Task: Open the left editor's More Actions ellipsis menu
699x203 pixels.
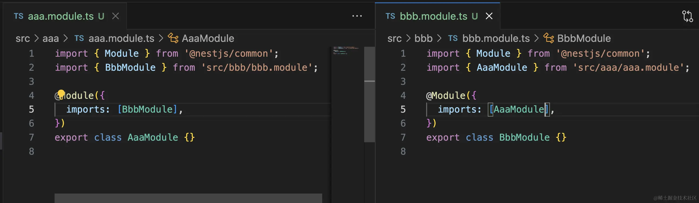Action: (x=357, y=16)
